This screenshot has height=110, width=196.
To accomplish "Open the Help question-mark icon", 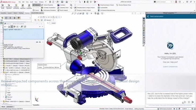I will tap(180, 2).
